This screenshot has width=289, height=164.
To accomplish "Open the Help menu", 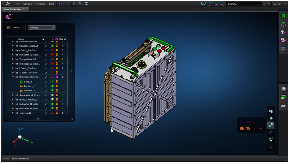I will (51, 4).
